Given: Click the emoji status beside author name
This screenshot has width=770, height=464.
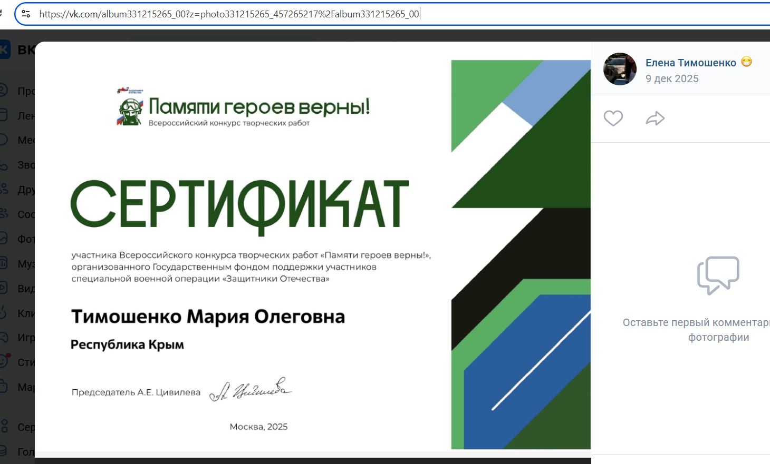Looking at the screenshot, I should (x=746, y=62).
